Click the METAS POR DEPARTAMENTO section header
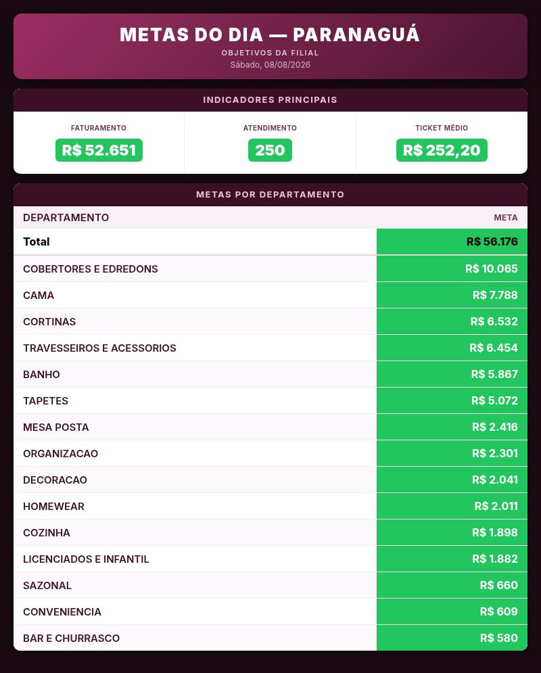Viewport: 541px width, 673px height. point(270,194)
